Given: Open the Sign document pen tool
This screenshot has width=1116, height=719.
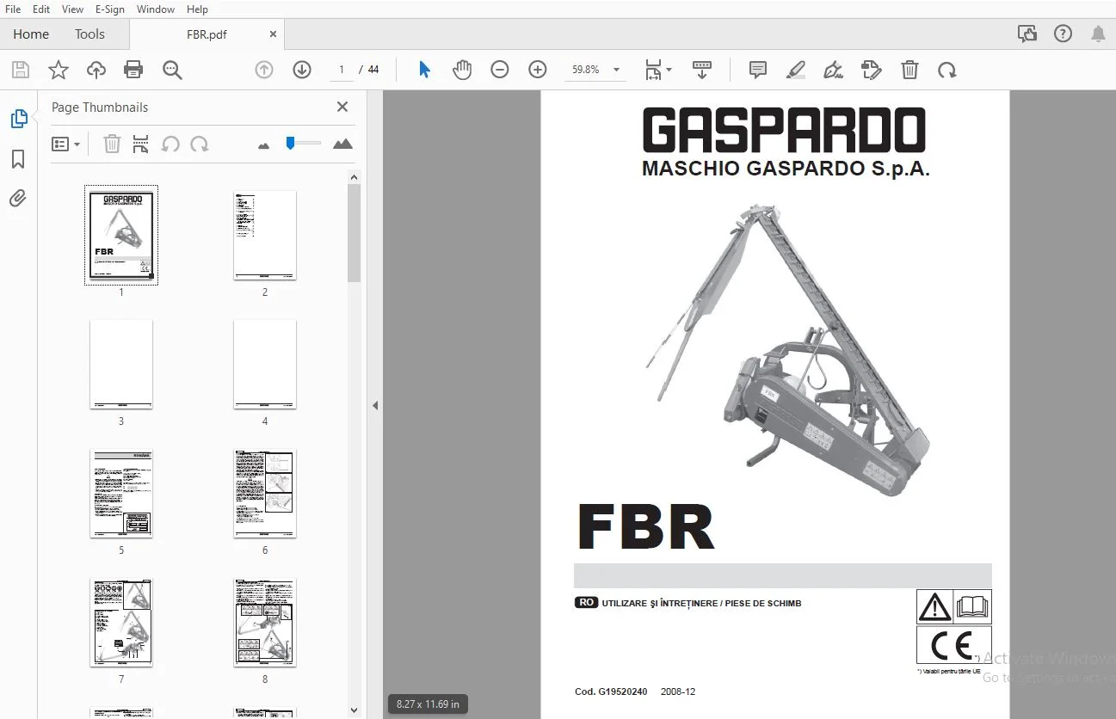Looking at the screenshot, I should tap(833, 70).
